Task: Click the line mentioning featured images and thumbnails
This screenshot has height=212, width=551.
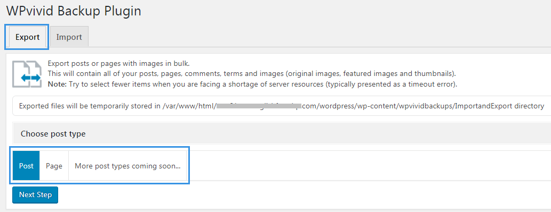Action: click(x=252, y=74)
